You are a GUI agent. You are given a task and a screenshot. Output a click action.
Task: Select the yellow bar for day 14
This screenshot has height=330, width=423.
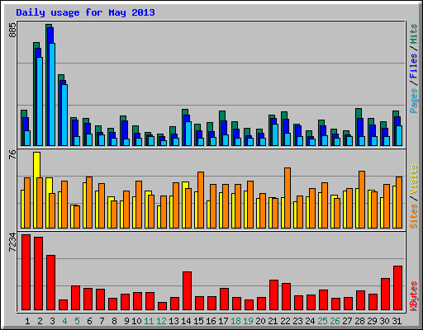185,205
